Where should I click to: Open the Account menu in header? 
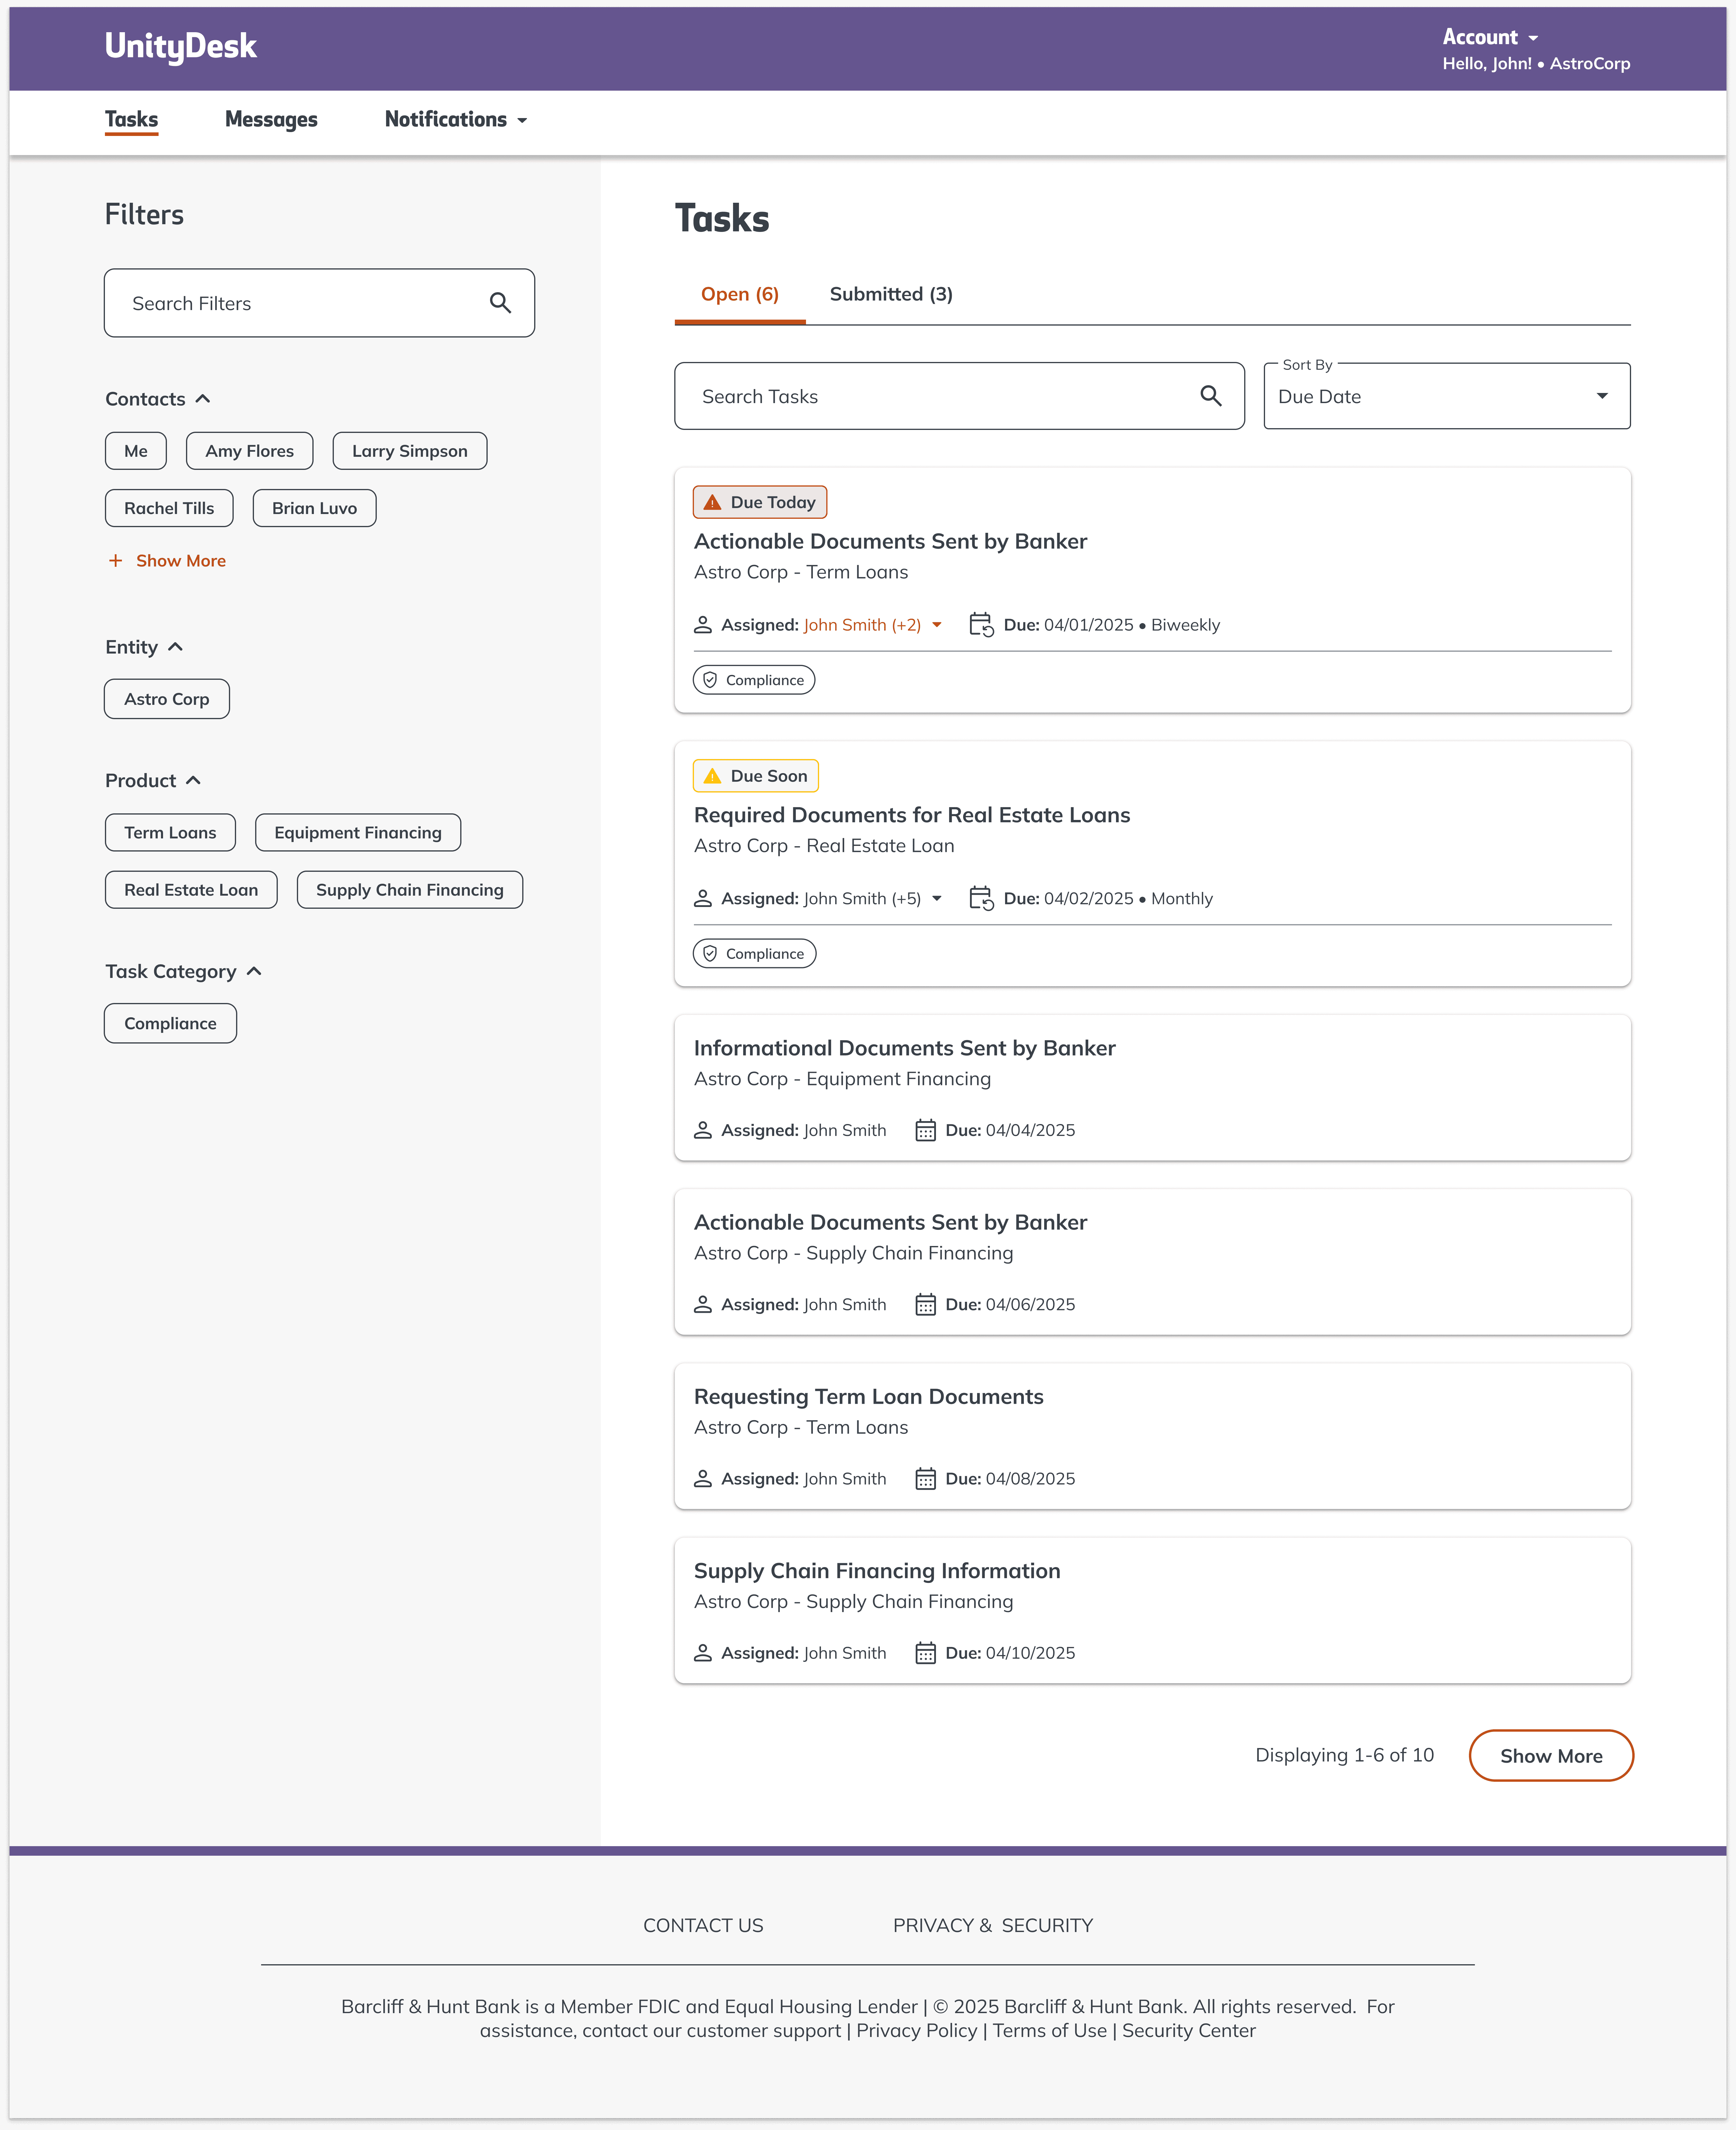(x=1489, y=37)
